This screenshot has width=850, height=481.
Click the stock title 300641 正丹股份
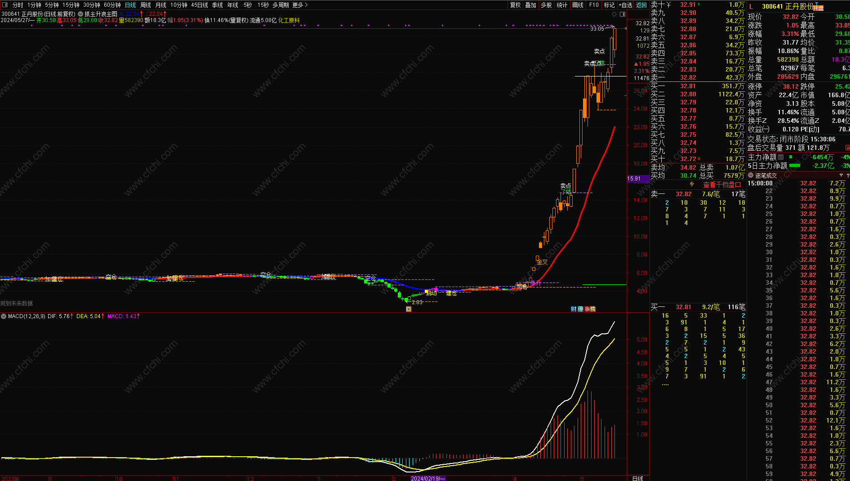(788, 6)
